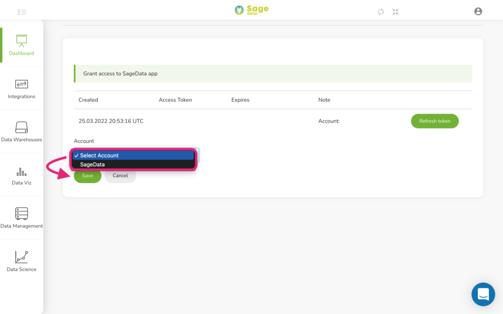Click the Note column header
This screenshot has width=503, height=314.
coord(324,100)
